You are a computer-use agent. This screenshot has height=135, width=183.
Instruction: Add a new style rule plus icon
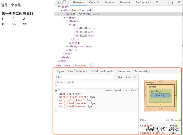[x=135, y=77]
